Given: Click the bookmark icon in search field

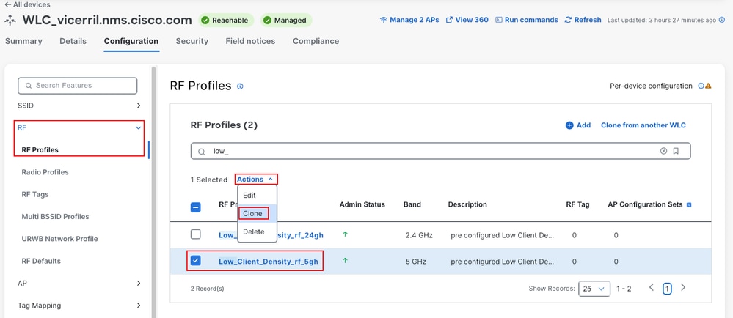Looking at the screenshot, I should tap(676, 151).
